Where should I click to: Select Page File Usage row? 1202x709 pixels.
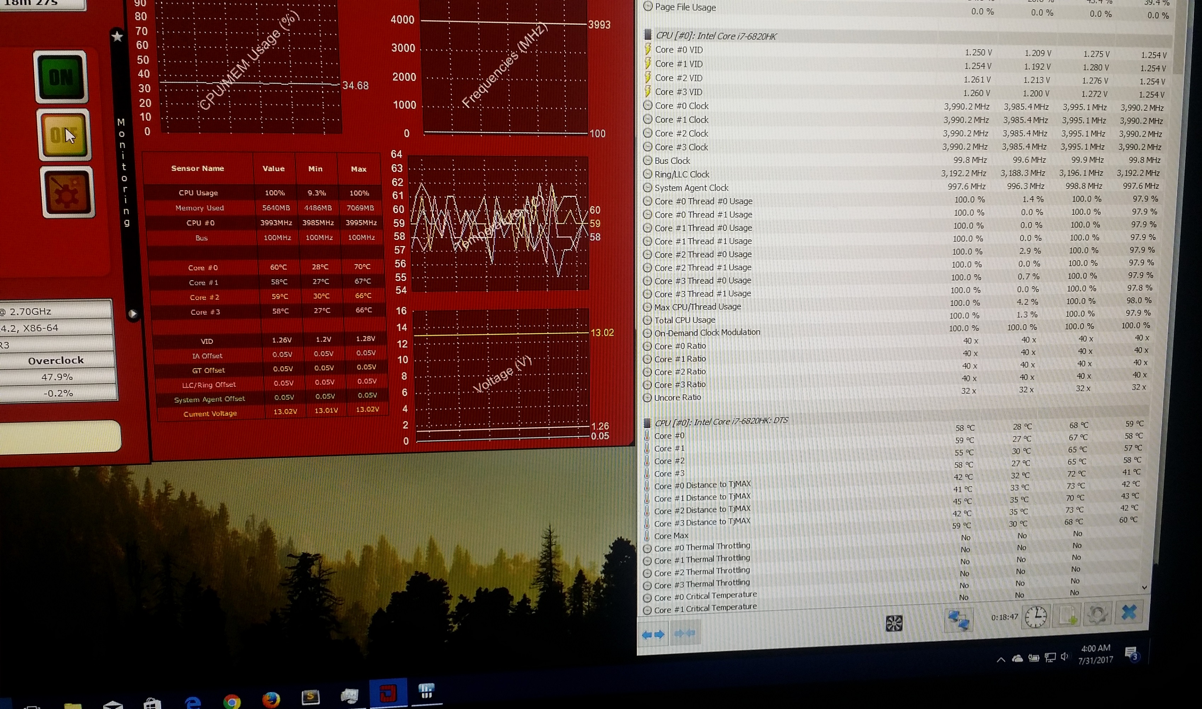pos(907,11)
